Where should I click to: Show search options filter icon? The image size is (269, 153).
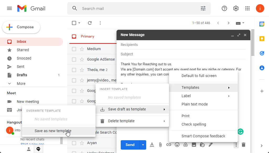click(203, 8)
